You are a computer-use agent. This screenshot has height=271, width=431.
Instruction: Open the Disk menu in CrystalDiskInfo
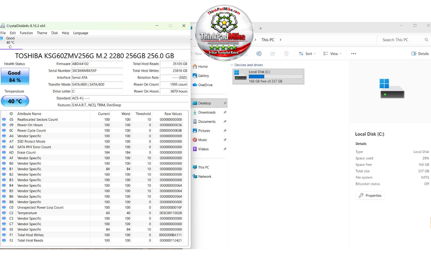click(55, 33)
